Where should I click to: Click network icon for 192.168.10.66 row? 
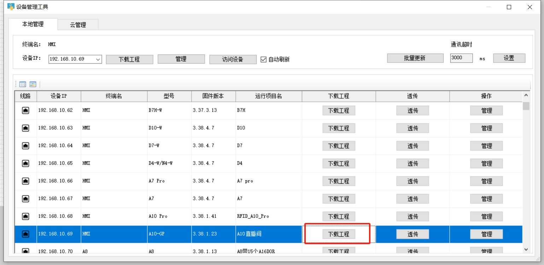(25, 181)
